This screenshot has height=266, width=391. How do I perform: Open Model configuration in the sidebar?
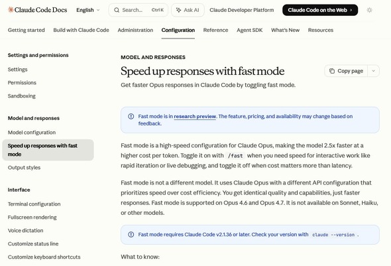[x=32, y=132]
